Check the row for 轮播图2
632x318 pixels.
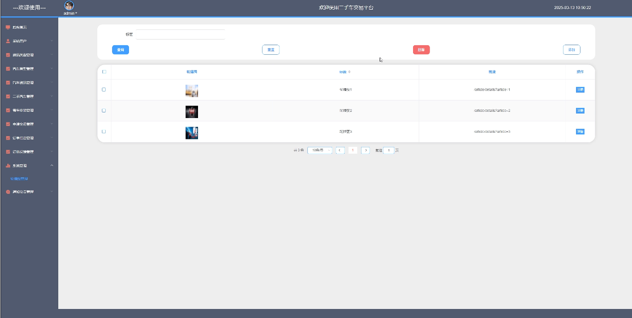(104, 111)
